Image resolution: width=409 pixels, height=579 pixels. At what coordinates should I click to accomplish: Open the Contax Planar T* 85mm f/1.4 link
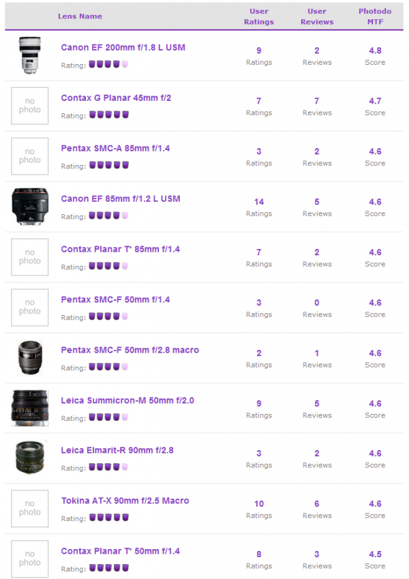[121, 249]
